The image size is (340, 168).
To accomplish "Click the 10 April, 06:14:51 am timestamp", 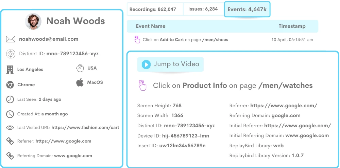I will 292,40.
